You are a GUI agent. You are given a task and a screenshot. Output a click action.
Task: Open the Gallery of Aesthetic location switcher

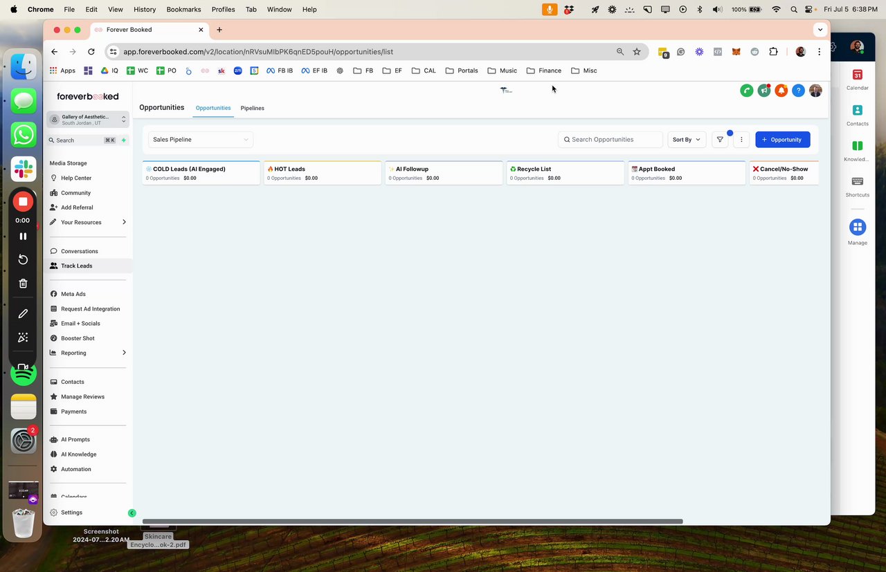point(88,120)
